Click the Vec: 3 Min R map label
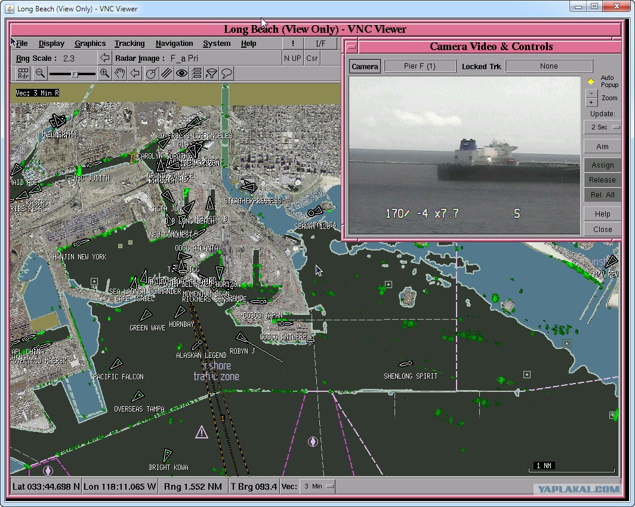 pos(37,92)
